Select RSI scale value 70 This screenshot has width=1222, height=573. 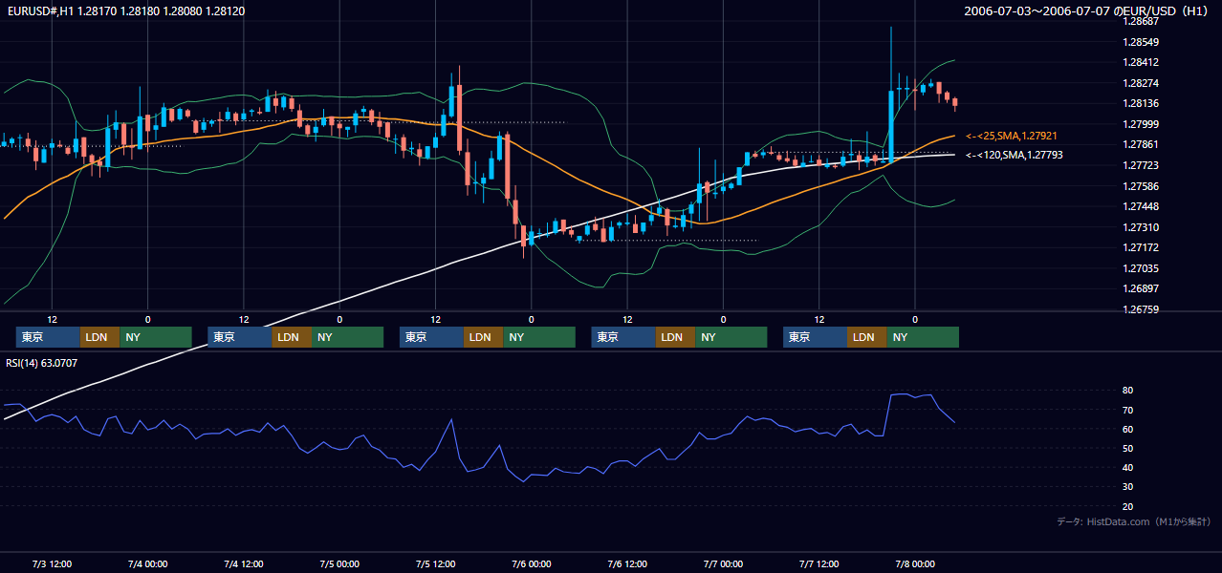pos(1128,410)
